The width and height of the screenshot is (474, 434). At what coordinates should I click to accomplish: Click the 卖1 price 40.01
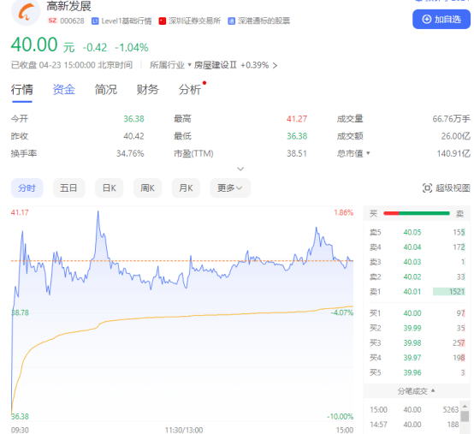[412, 292]
